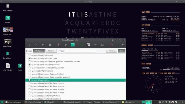Click the camera screenshot tray icon
Viewport: 185px width, 104px height.
point(173,102)
